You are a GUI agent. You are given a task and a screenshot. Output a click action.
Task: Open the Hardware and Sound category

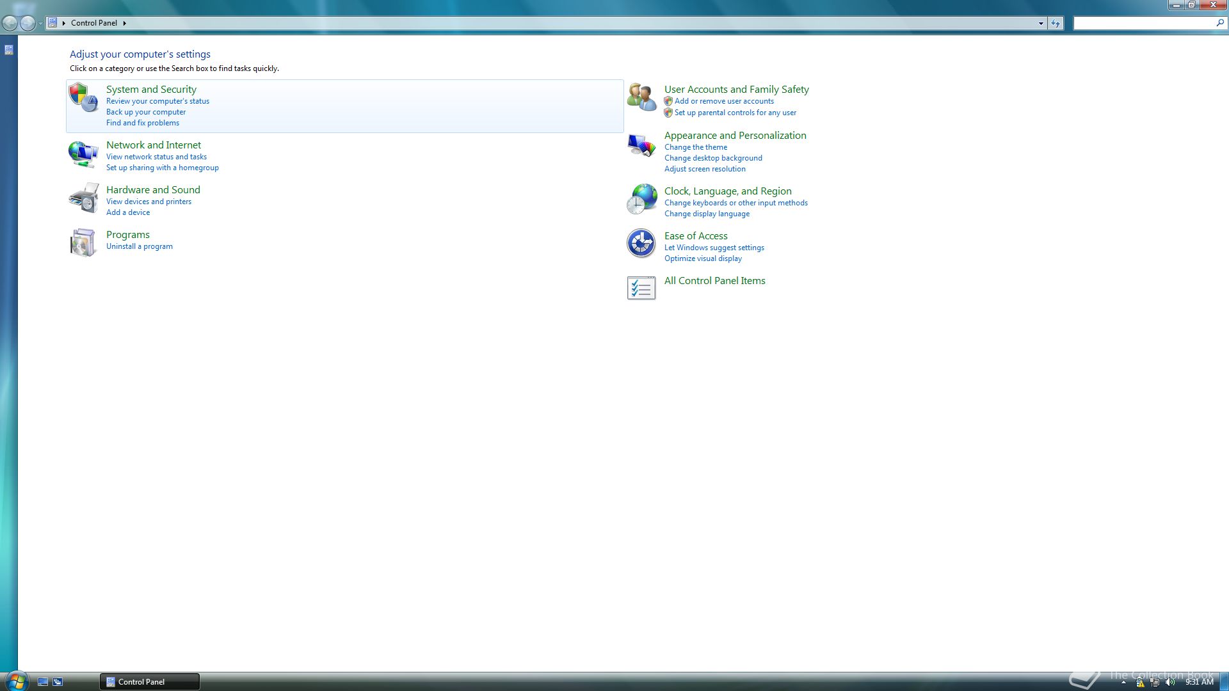tap(153, 190)
